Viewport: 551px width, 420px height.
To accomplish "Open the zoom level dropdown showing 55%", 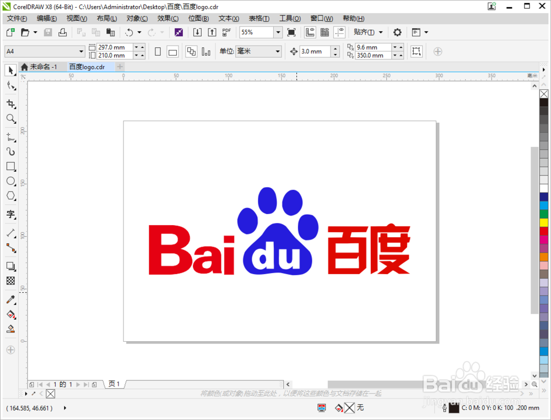I will 277,32.
